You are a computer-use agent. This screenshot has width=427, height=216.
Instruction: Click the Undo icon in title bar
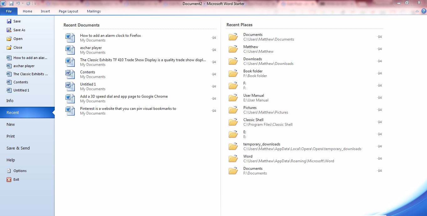pos(18,3)
